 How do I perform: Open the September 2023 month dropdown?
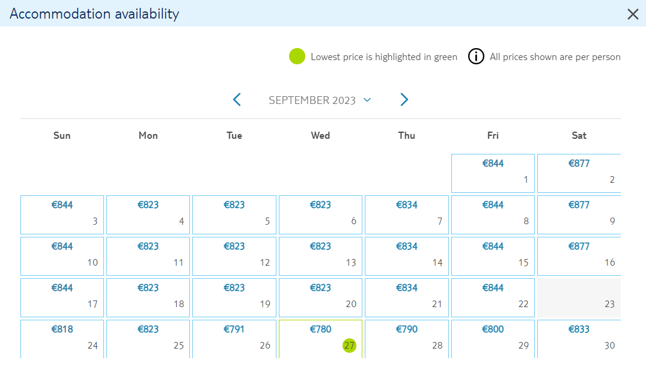point(320,100)
